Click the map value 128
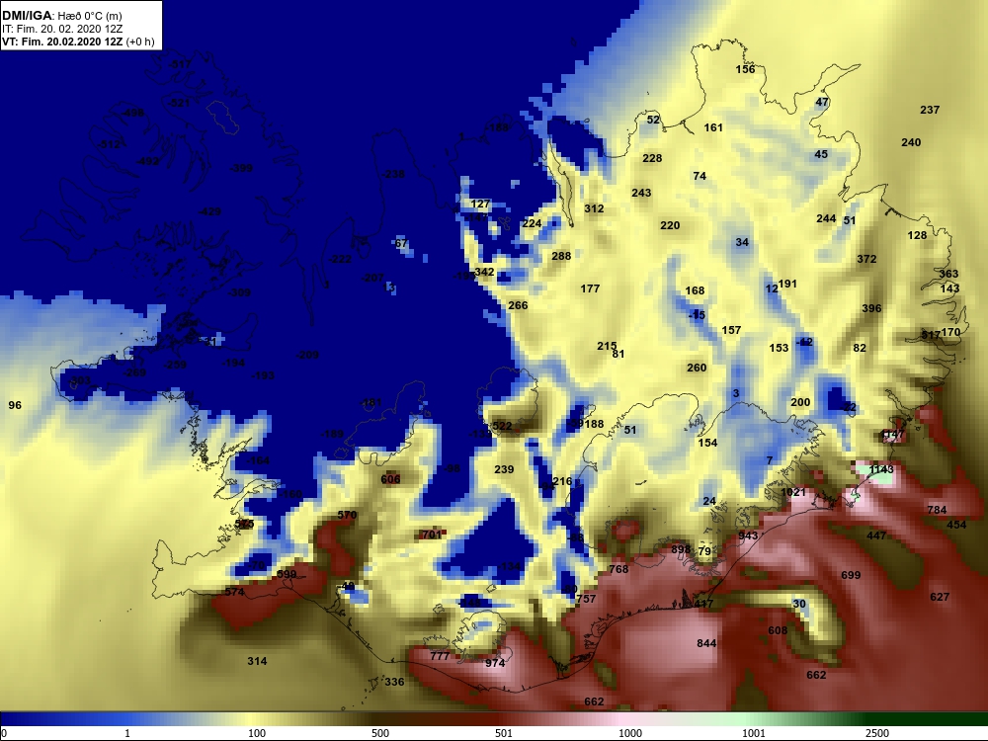The width and height of the screenshot is (988, 741). point(918,236)
